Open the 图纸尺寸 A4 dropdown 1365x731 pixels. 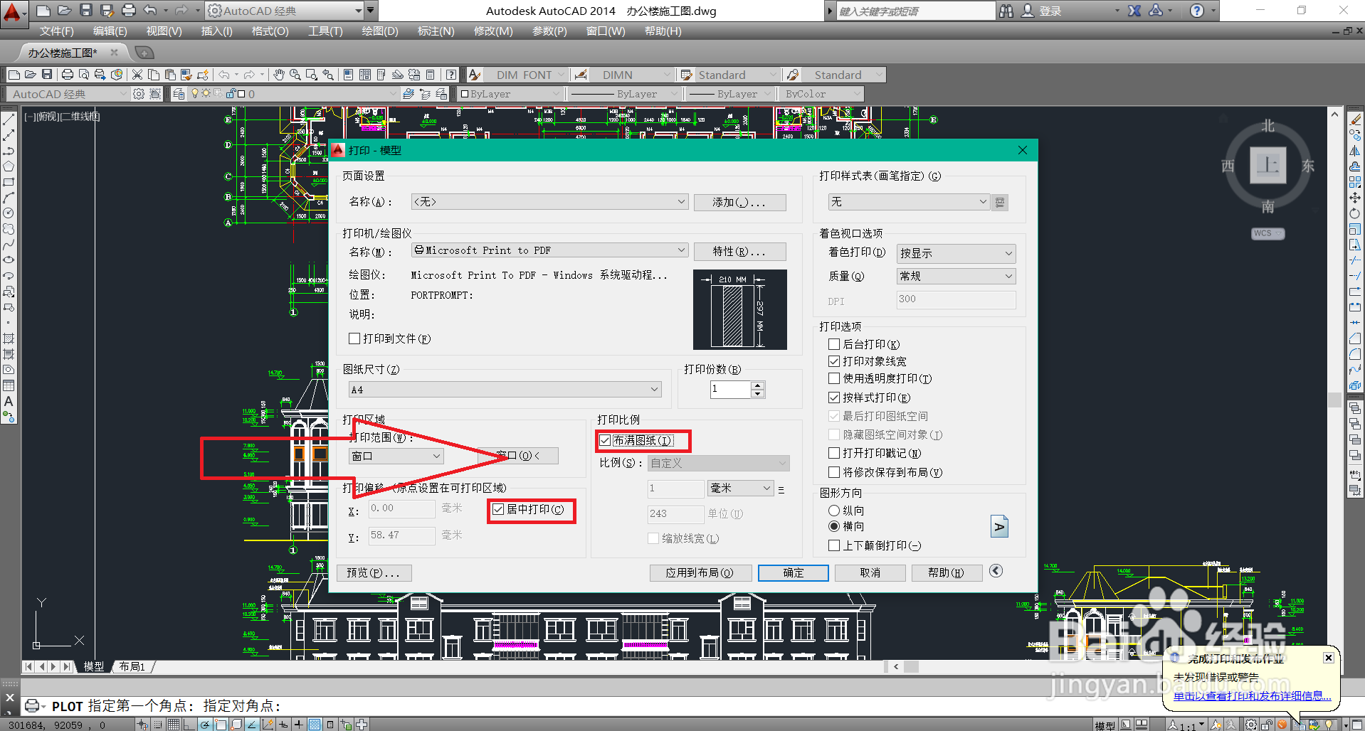pos(653,389)
